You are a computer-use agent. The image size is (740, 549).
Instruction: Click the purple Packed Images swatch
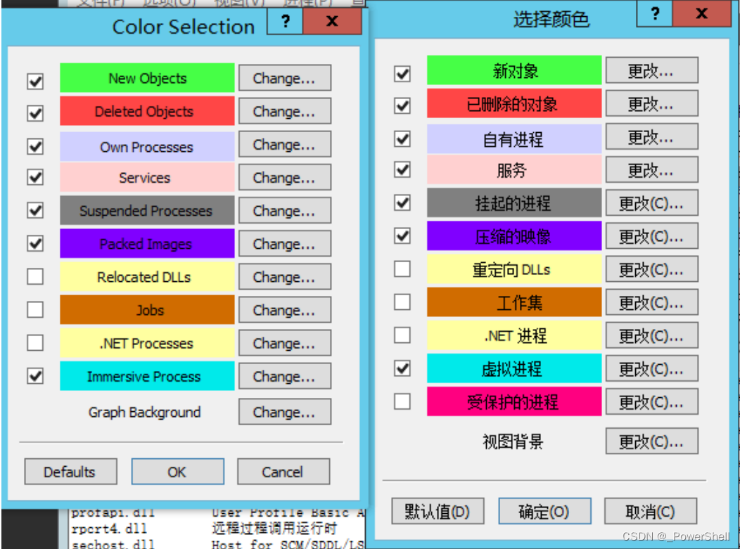(147, 243)
